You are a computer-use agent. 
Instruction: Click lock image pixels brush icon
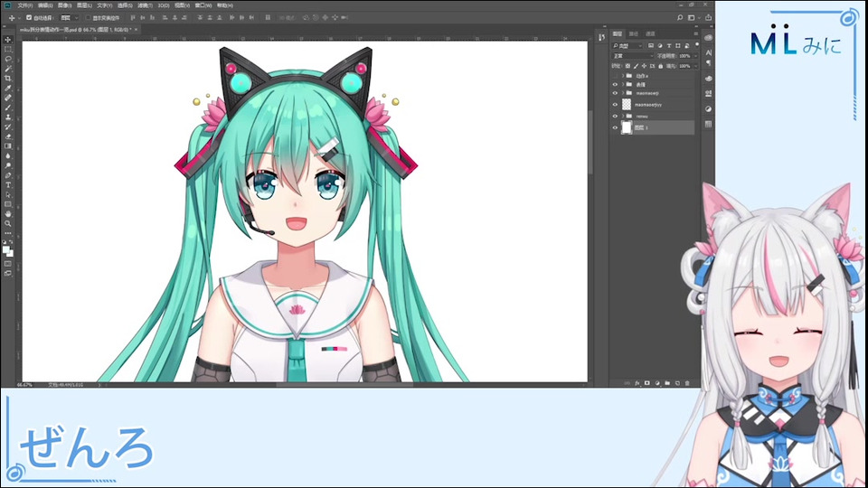tap(636, 66)
